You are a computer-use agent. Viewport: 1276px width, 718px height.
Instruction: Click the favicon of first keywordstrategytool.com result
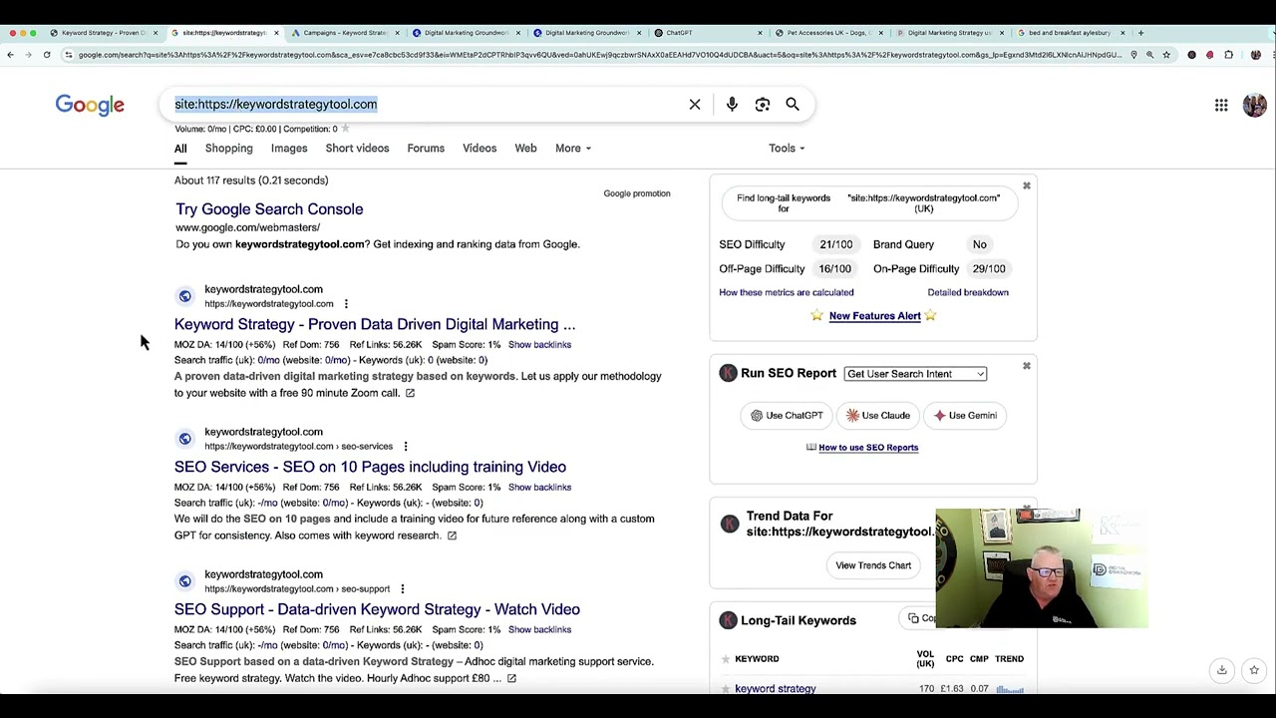184,296
